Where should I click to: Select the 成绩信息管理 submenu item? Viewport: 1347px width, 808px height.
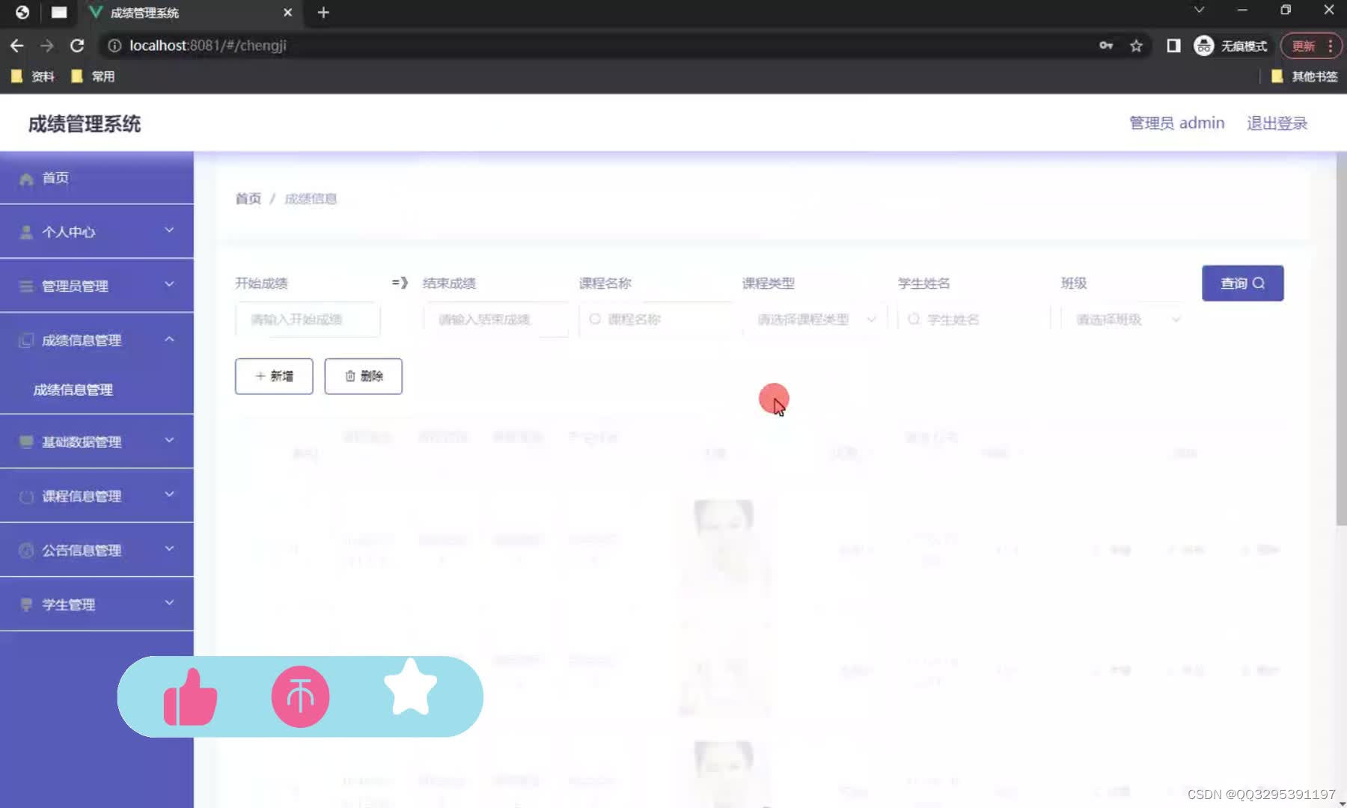click(x=72, y=389)
